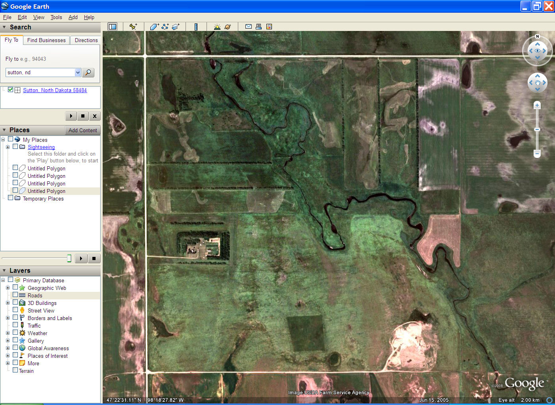Viewport: 555px width, 405px height.
Task: Select the Fly To tab
Action: click(x=11, y=40)
